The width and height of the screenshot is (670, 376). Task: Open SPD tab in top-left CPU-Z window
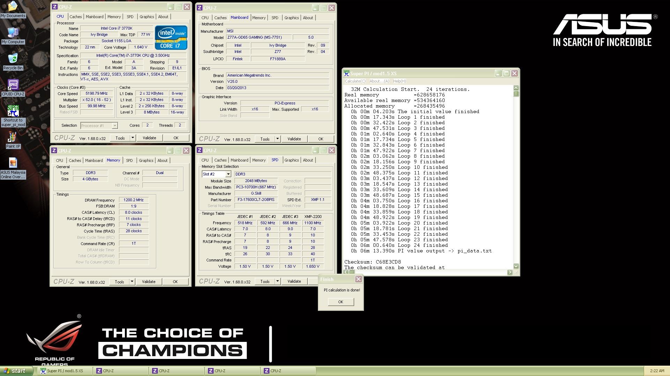pos(130,17)
